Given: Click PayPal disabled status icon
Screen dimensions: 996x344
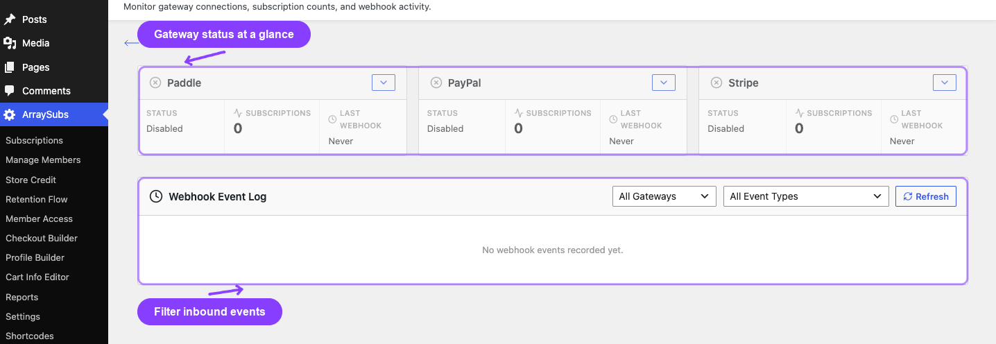Looking at the screenshot, I should pos(436,83).
